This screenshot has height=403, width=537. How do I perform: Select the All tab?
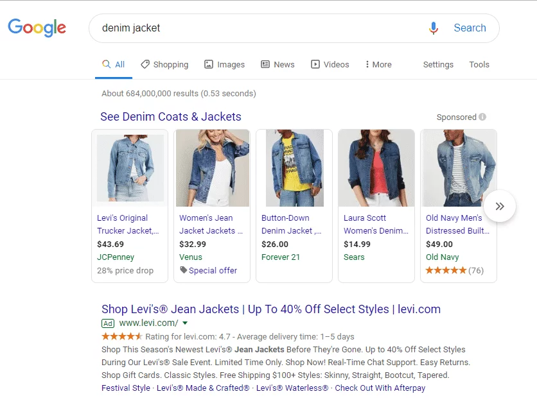tap(113, 64)
